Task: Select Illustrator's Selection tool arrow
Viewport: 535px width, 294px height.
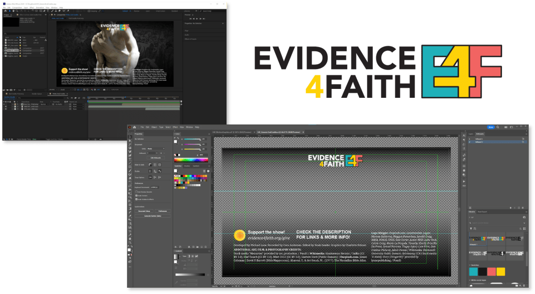Action: [130, 137]
